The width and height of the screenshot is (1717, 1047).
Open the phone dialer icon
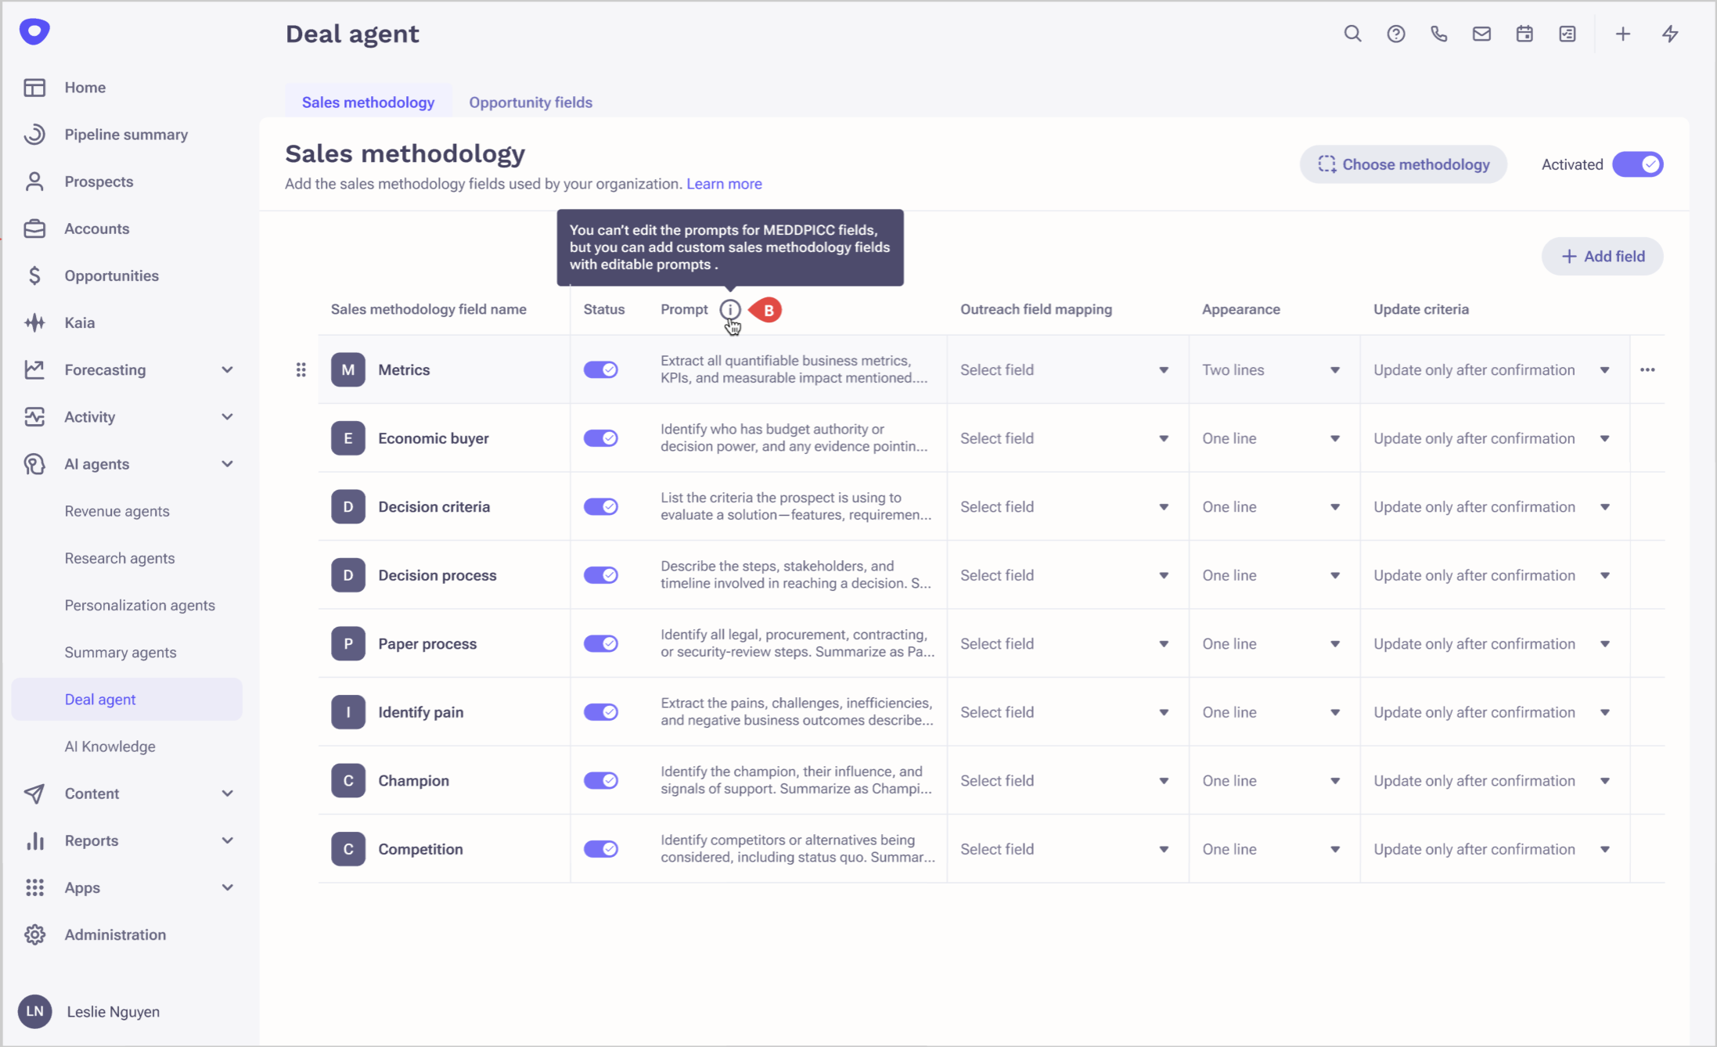[x=1438, y=34]
